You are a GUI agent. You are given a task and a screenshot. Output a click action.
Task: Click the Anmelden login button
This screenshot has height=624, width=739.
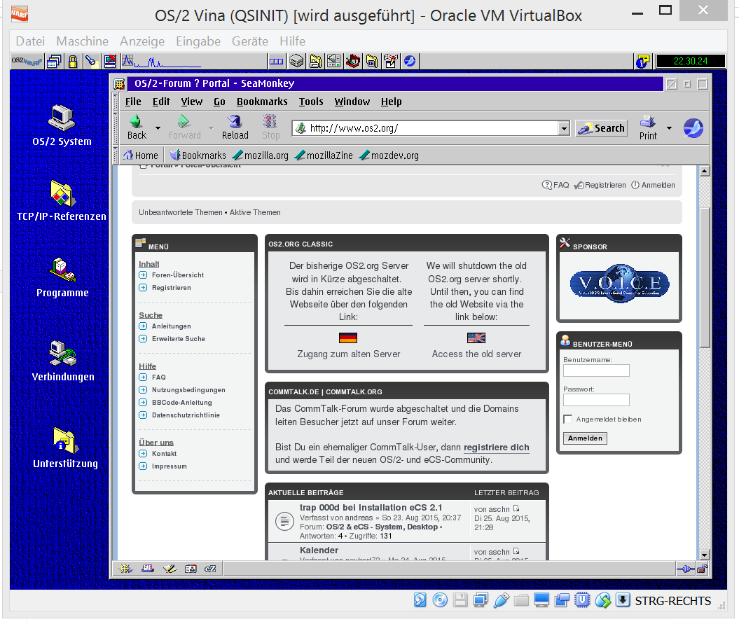pyautogui.click(x=585, y=438)
